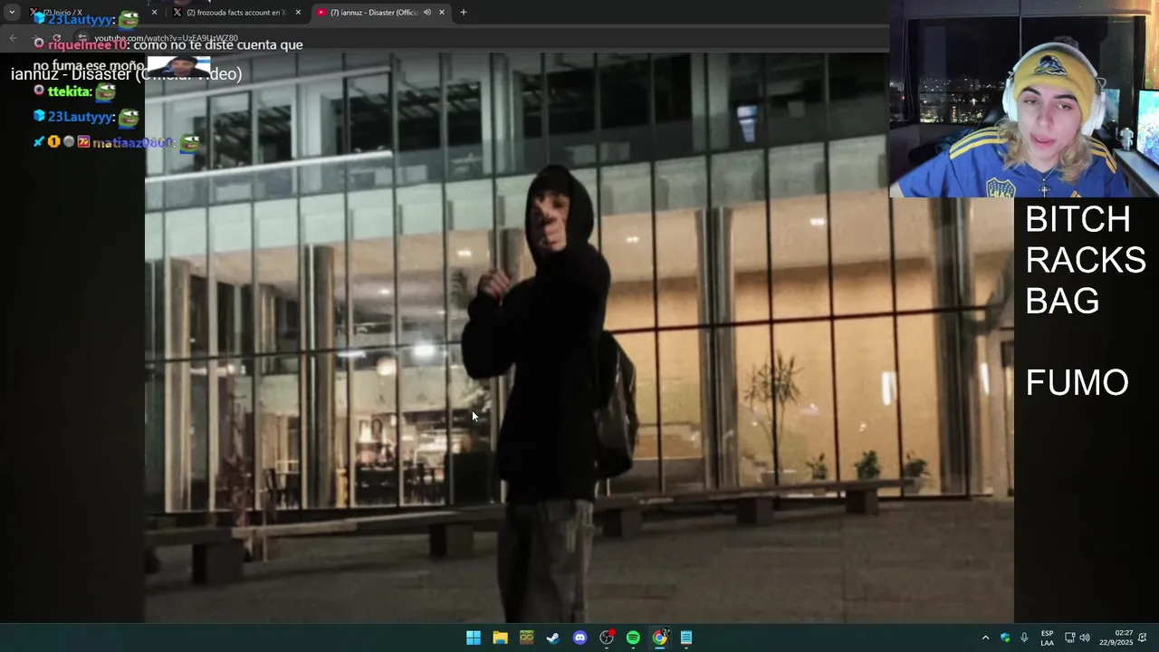Viewport: 1159px width, 652px height.
Task: Select the iannuz - Disaster YouTube tab
Action: coord(380,13)
